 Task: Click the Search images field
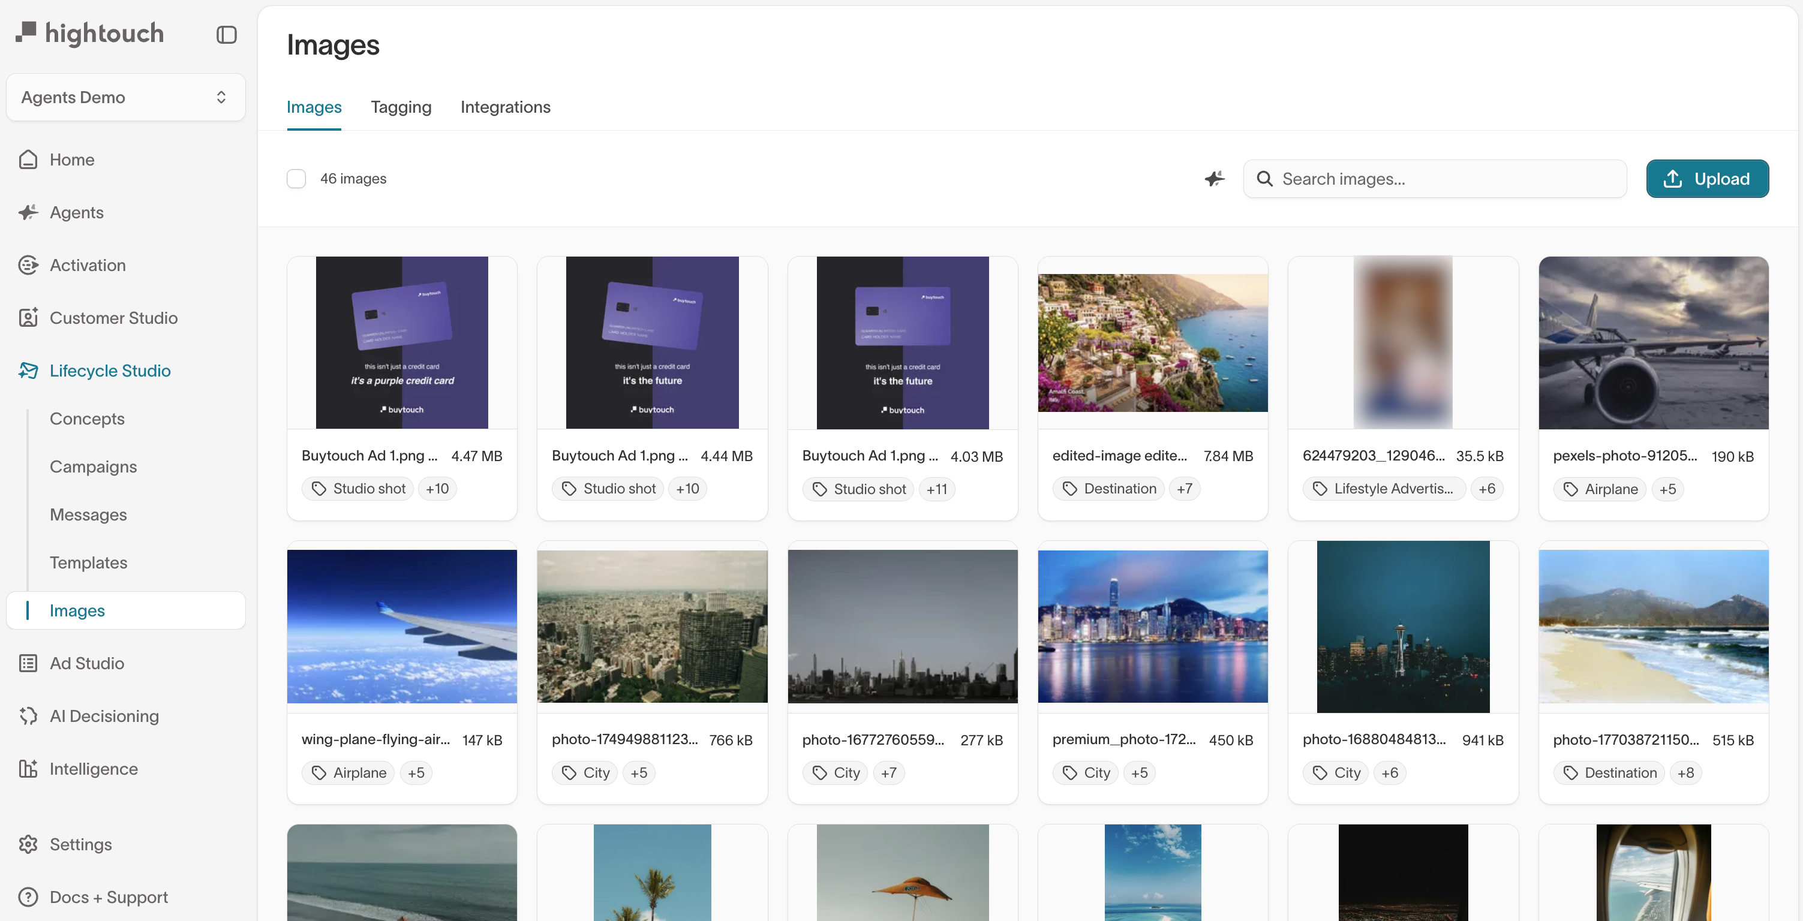(x=1434, y=179)
